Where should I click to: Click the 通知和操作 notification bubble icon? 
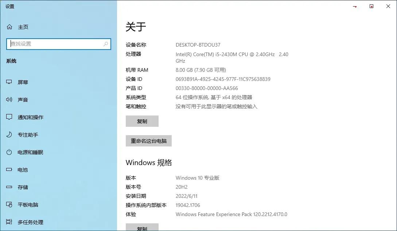click(9, 117)
